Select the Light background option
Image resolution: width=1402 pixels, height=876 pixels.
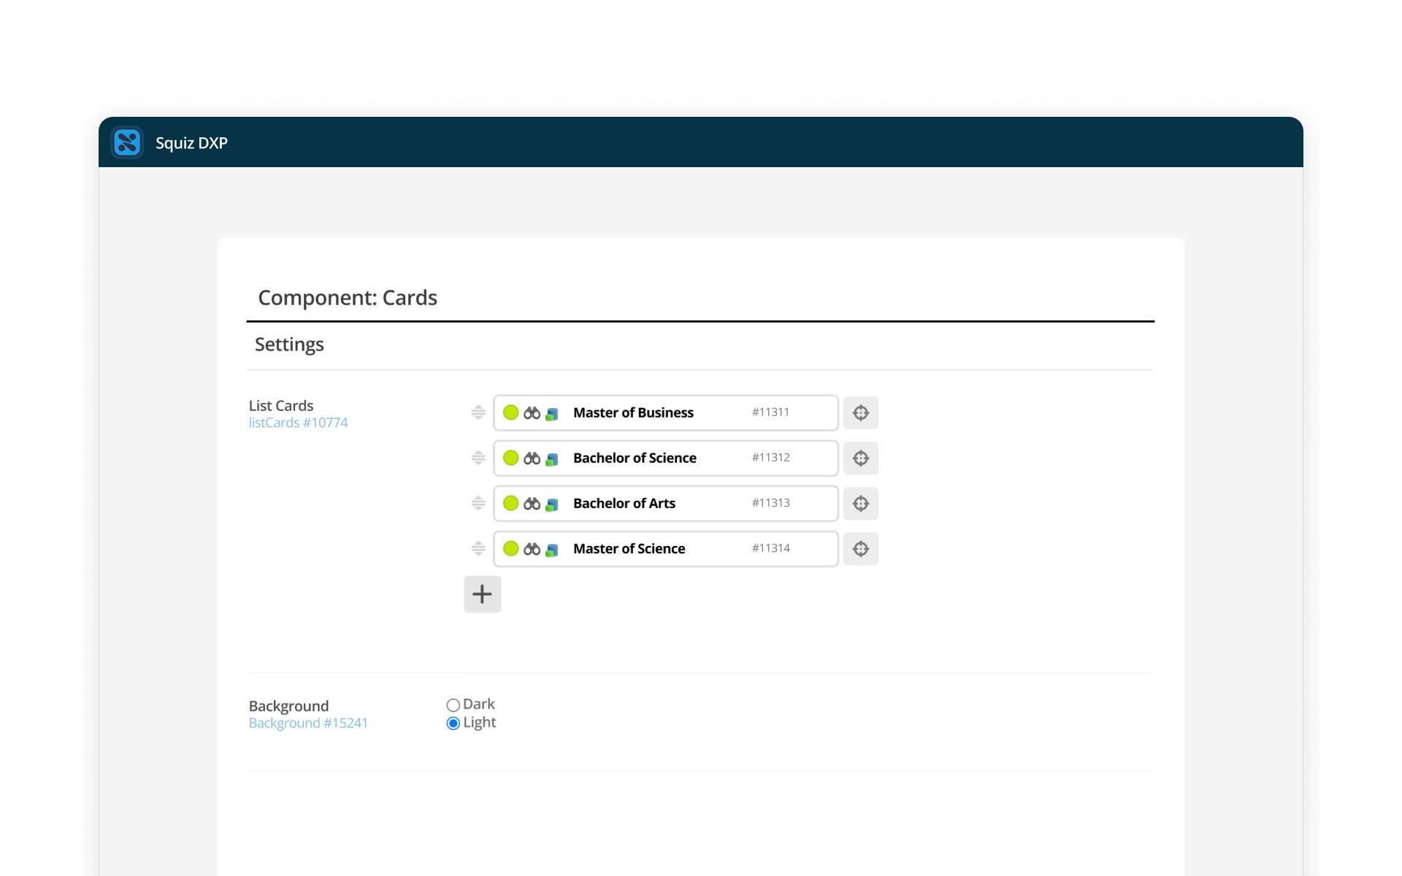(x=453, y=723)
